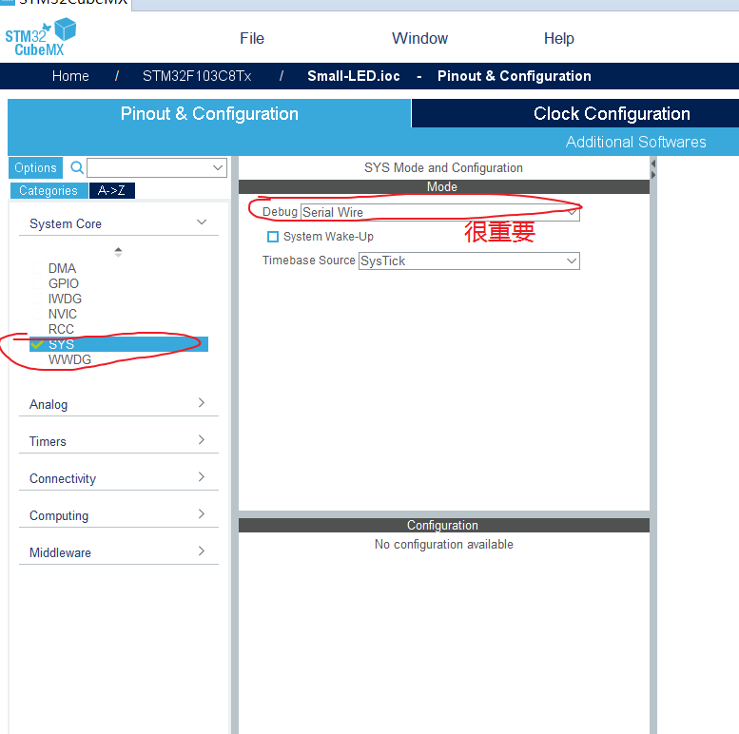The image size is (739, 734).
Task: Toggle the System Wake-Up checkbox
Action: pyautogui.click(x=273, y=237)
